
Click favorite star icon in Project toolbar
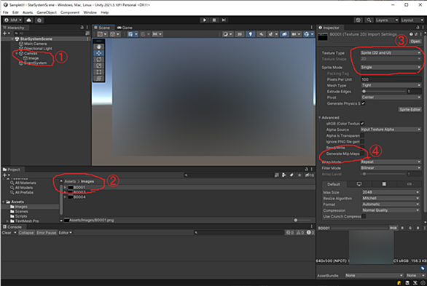[299, 175]
